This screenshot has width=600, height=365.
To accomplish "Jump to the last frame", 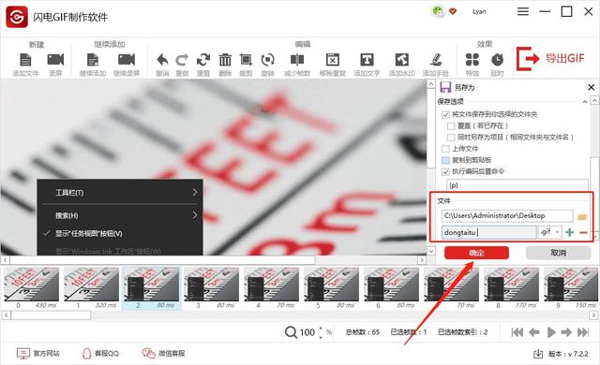I will (x=583, y=332).
